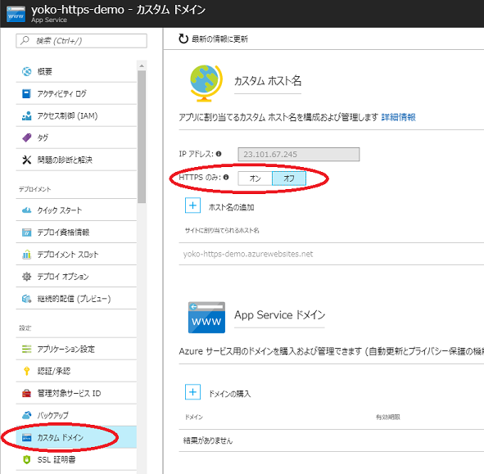Click ホスト名の追加 label

(231, 207)
